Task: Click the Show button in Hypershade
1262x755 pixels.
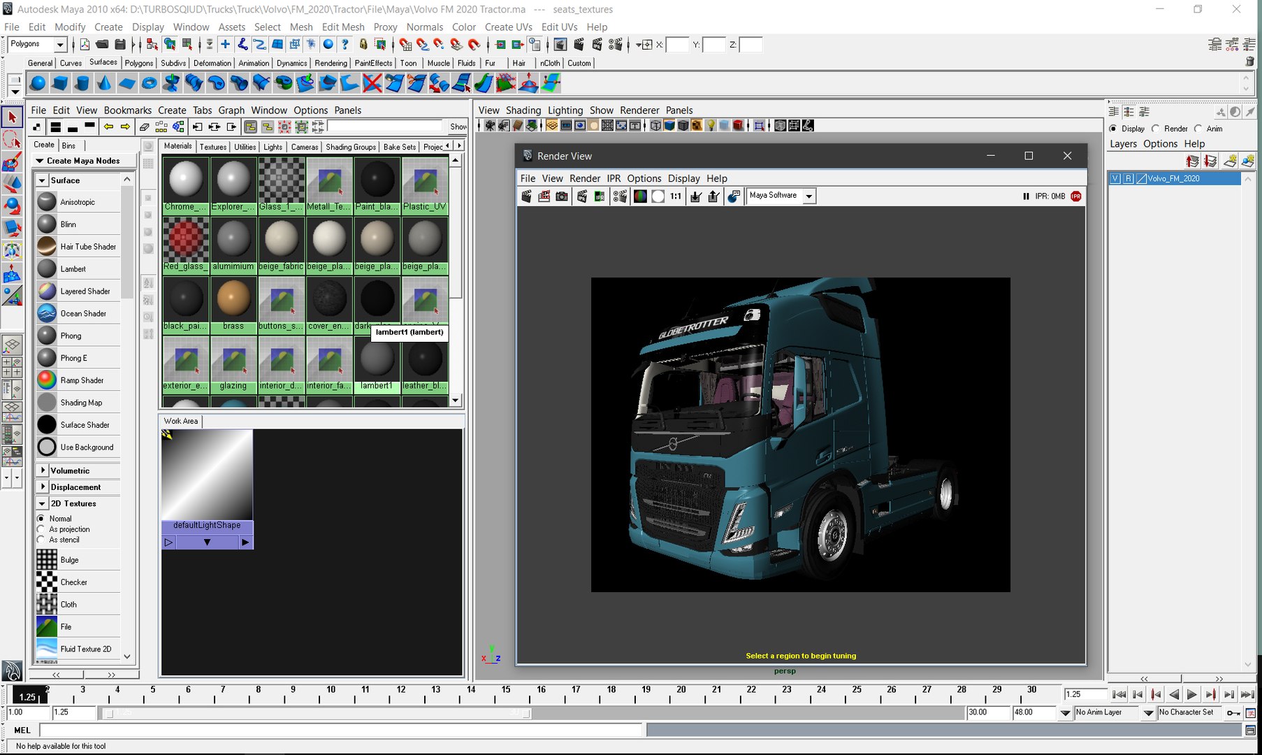Action: (x=458, y=127)
